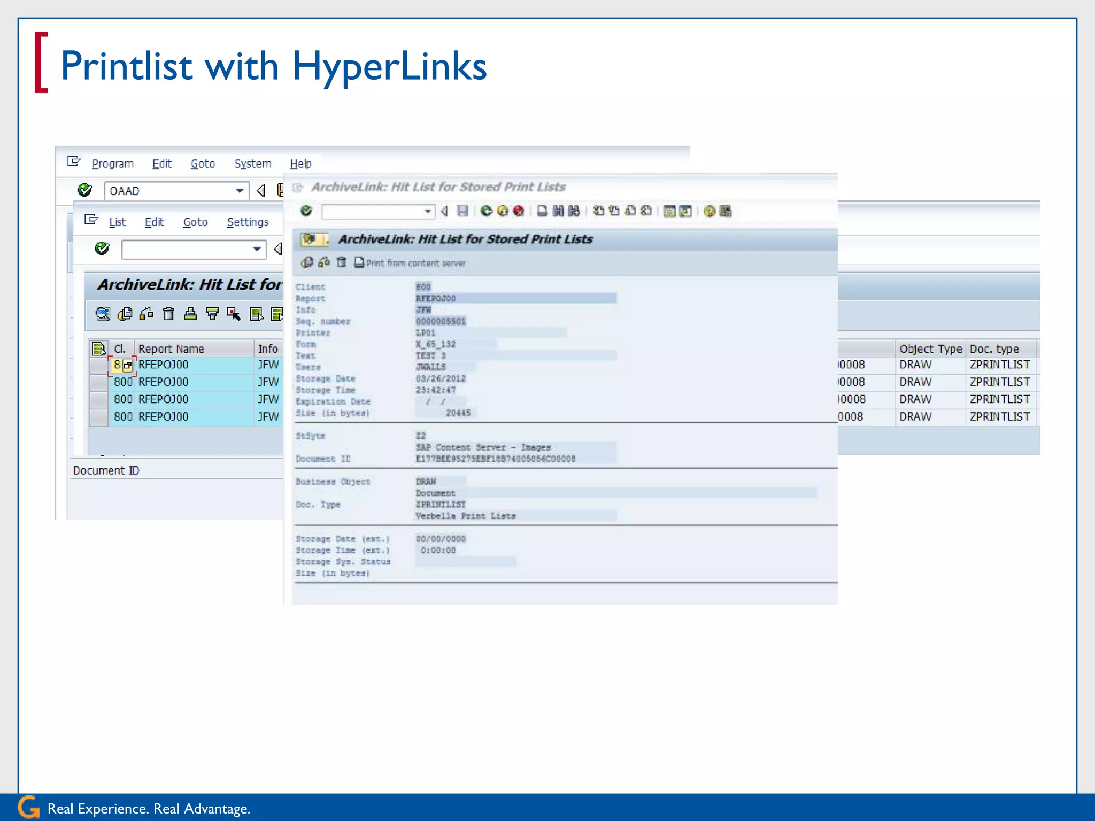The image size is (1095, 821).
Task: Click yellow Exit icon in detail popup toolbar
Action: (x=502, y=211)
